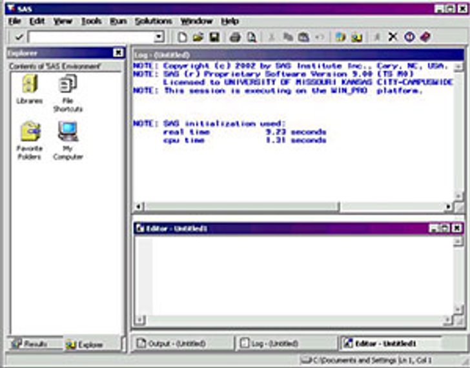Click Editor scroll down arrow
This screenshot has width=470, height=368.
click(x=458, y=309)
